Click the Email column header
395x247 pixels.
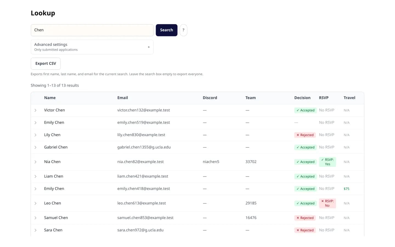pos(123,98)
